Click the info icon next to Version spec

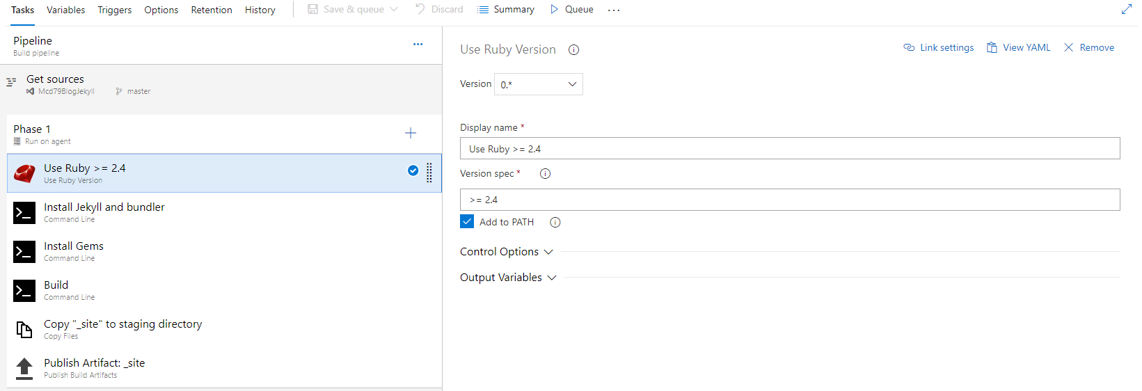click(x=545, y=174)
